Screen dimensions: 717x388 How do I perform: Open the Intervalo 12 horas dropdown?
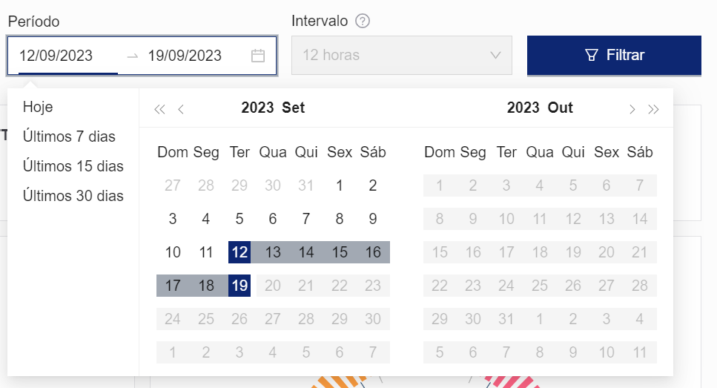[x=401, y=56]
